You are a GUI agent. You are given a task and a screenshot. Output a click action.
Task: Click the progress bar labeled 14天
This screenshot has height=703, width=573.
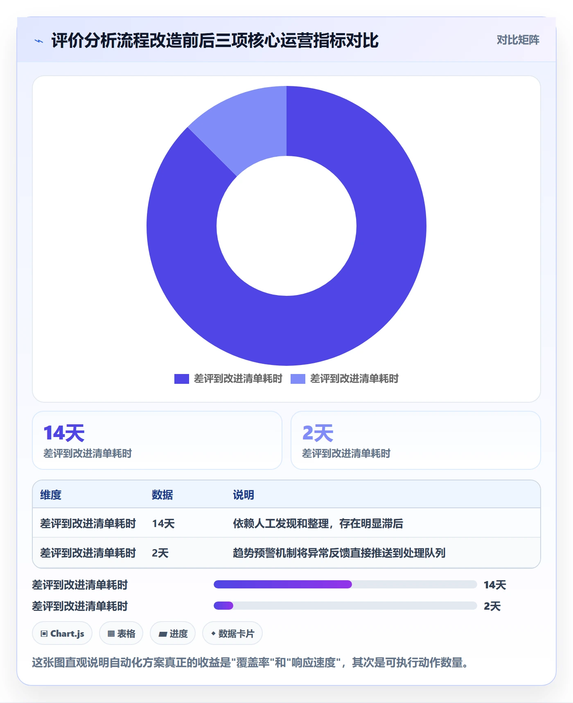[x=345, y=584]
